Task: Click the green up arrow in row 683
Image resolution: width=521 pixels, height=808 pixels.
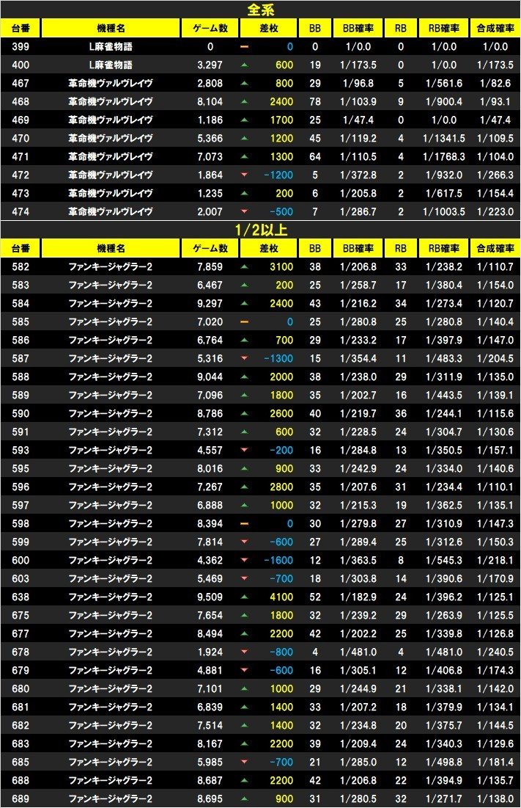Action: coord(244,743)
